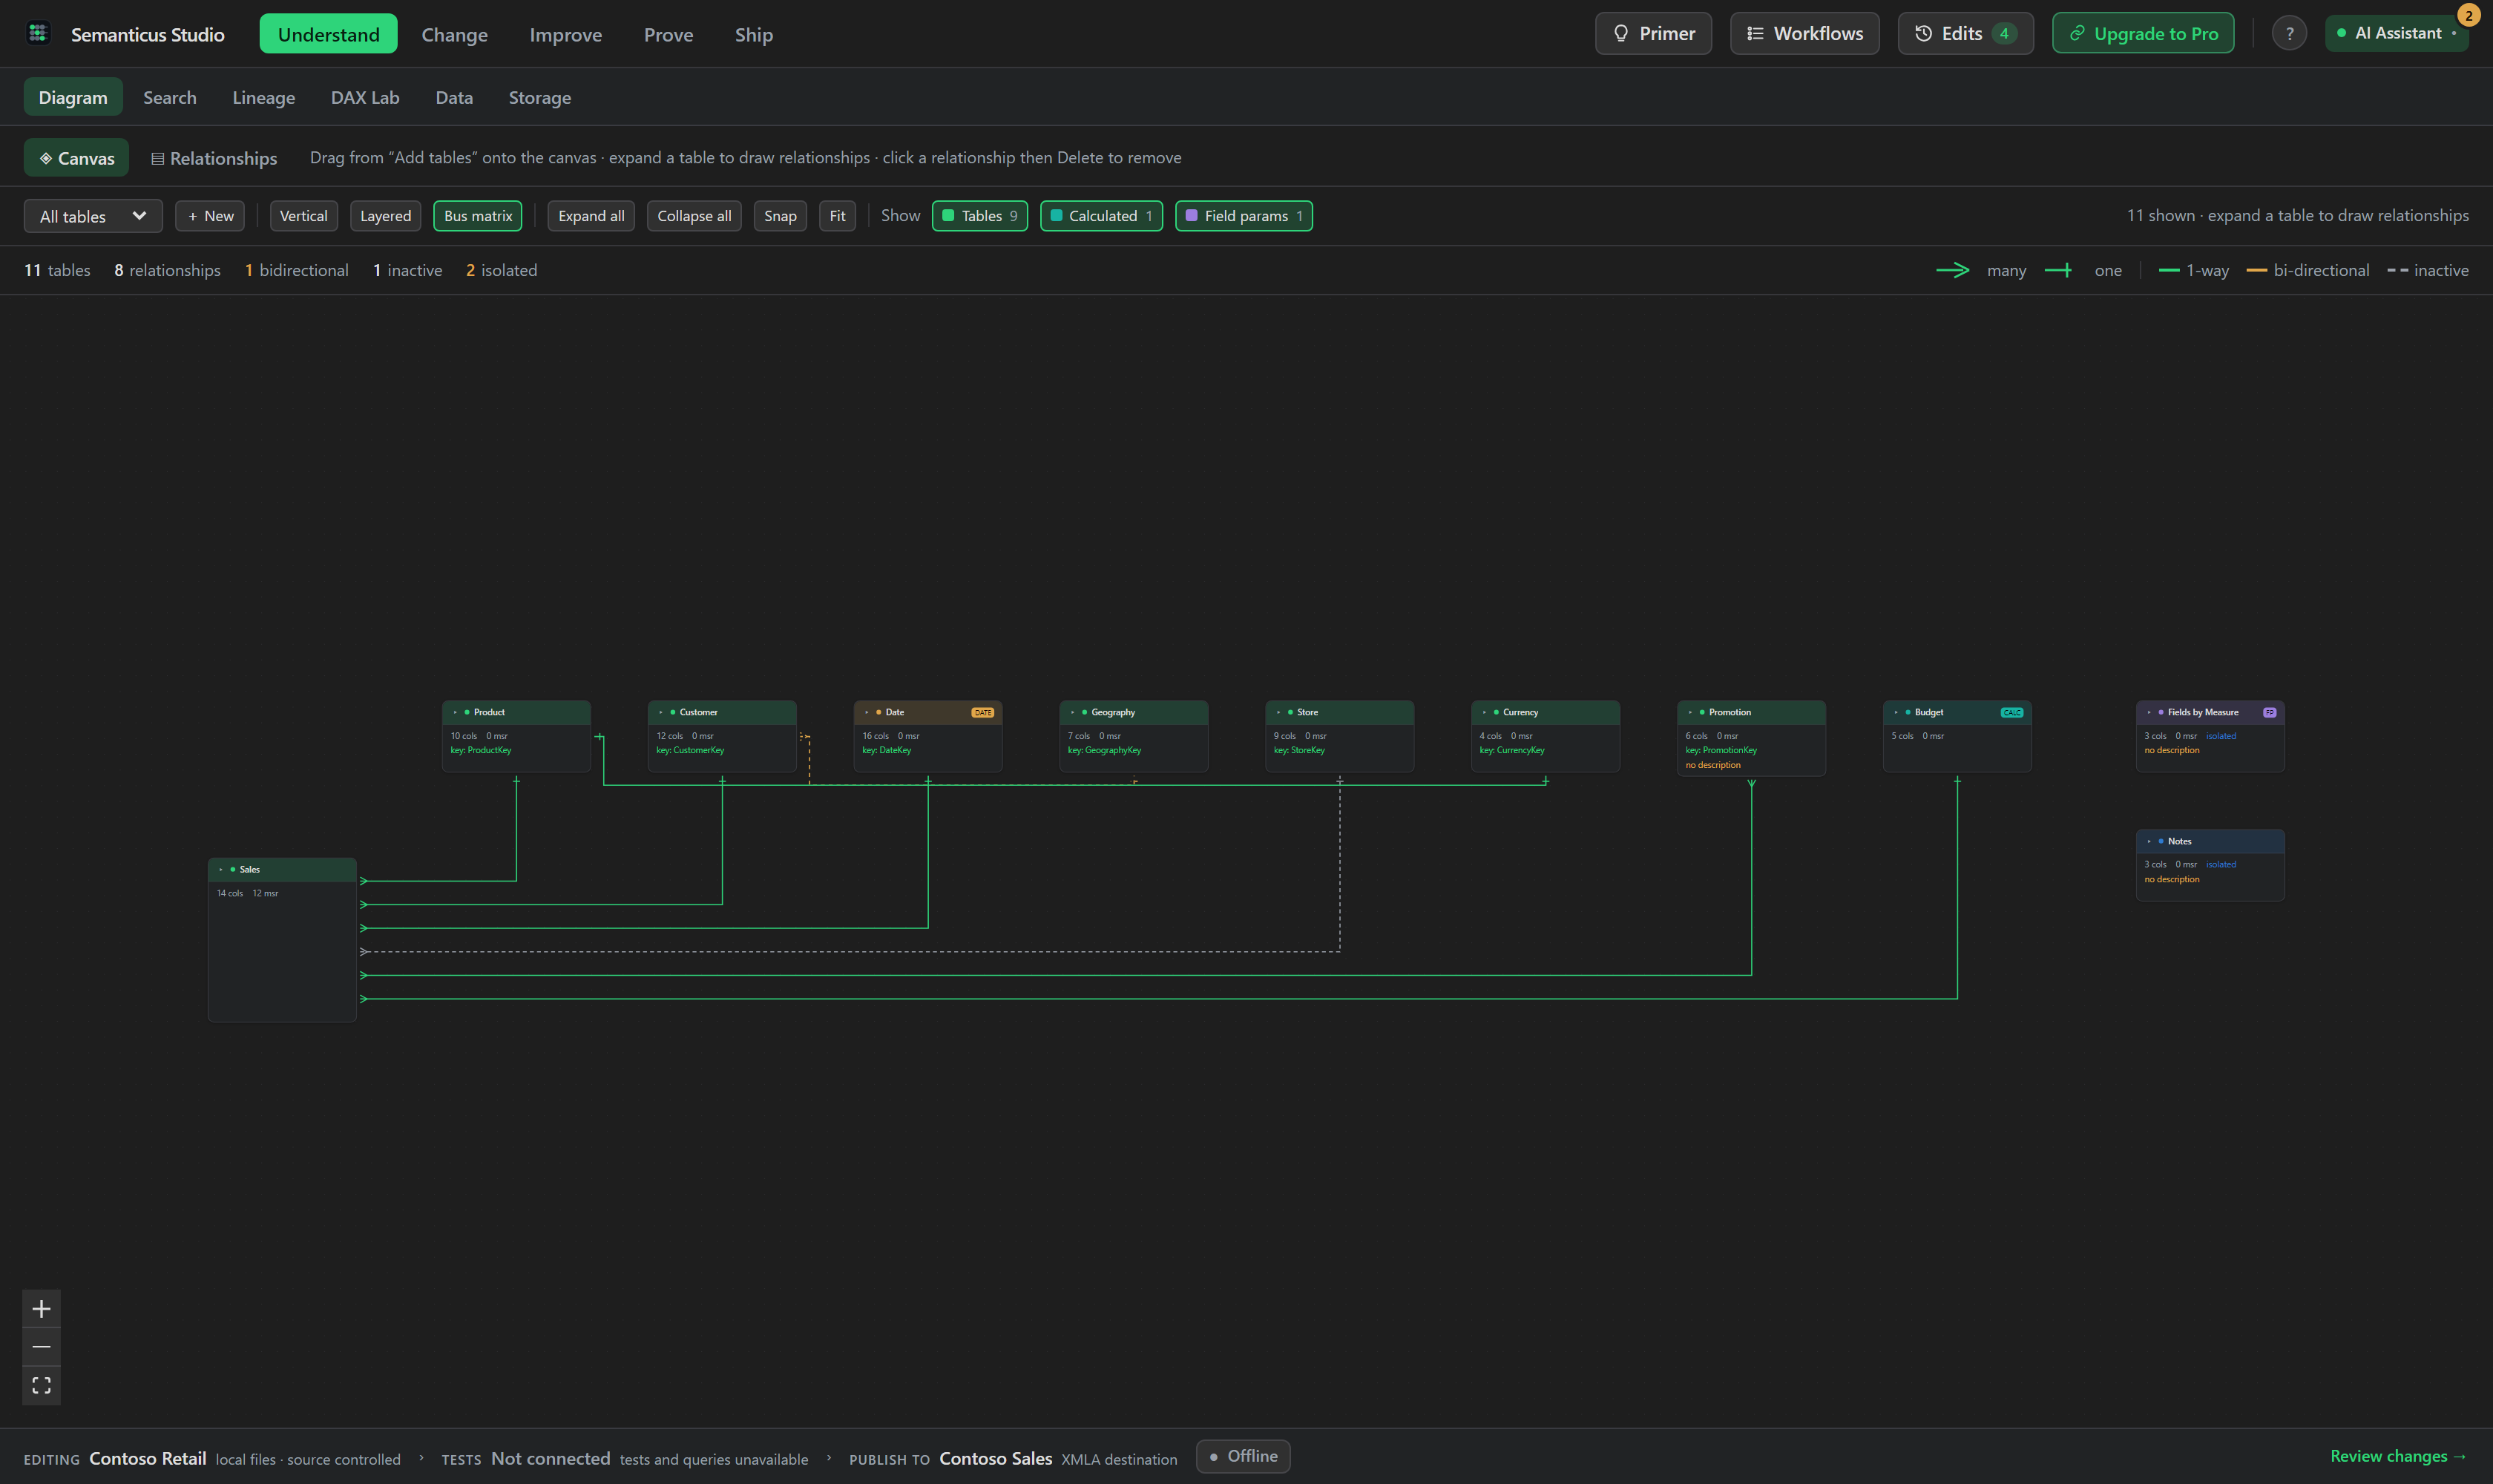Viewport: 2493px width, 1484px height.
Task: Open the help question mark icon
Action: [2289, 34]
